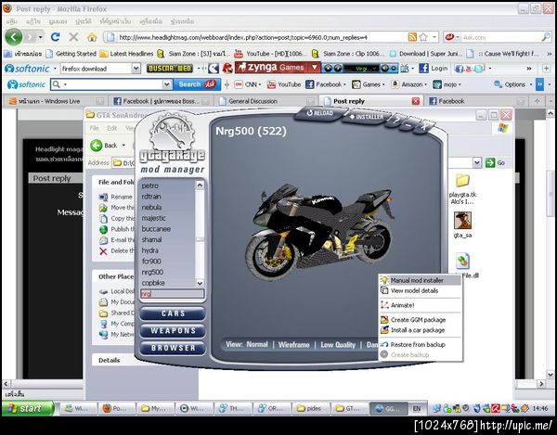
Task: Switch view to Wireframe
Action: click(293, 344)
